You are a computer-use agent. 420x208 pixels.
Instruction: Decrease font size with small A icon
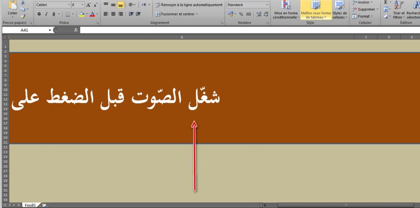point(95,5)
